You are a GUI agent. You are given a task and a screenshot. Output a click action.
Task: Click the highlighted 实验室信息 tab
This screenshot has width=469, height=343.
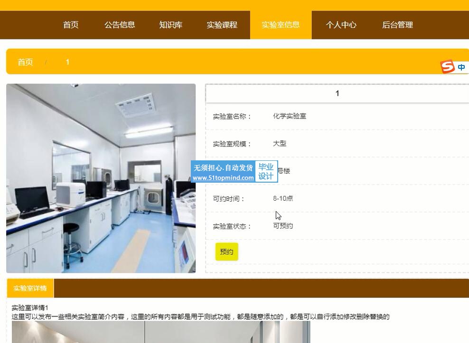pos(281,25)
